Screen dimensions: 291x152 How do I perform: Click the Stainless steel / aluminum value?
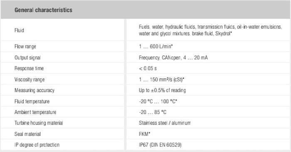pos(165,123)
